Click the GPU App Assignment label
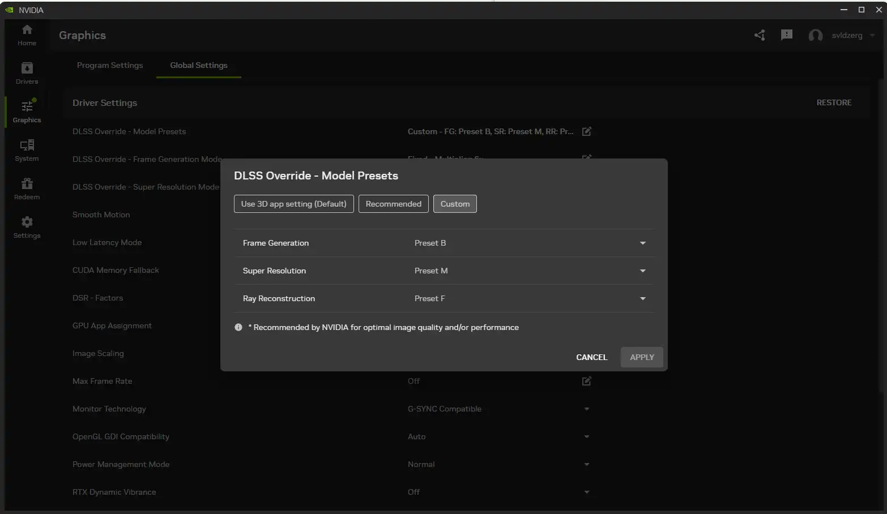This screenshot has width=887, height=514. (112, 325)
